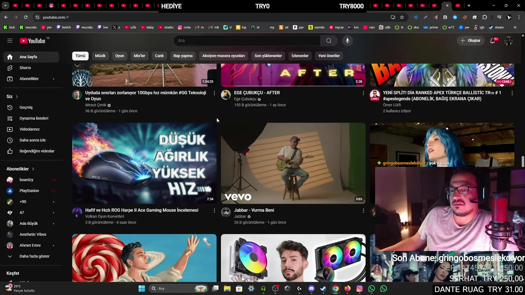The height and width of the screenshot is (295, 525).
Task: Click the Oluştur create button
Action: (x=470, y=41)
